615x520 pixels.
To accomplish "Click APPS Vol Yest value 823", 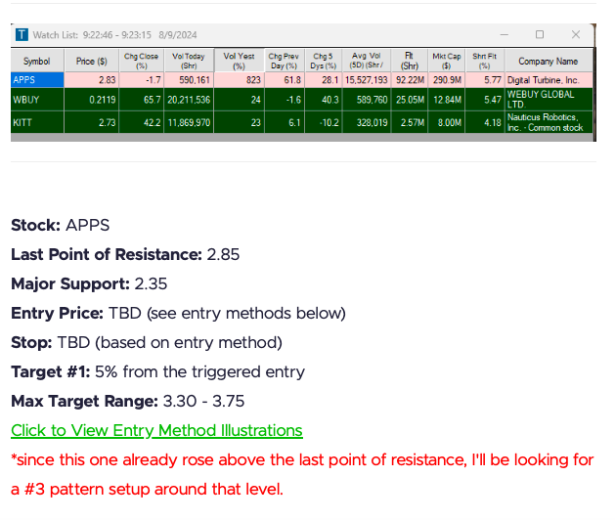I will 240,80.
